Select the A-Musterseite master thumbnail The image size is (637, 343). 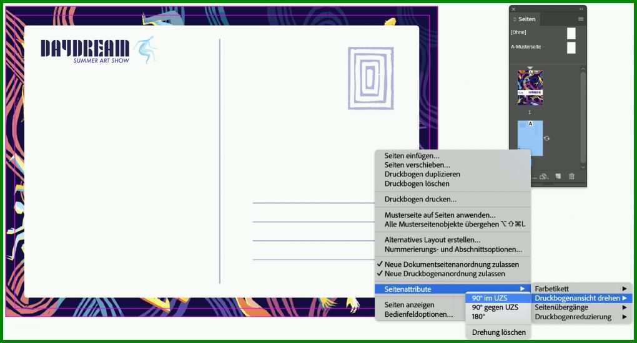coord(571,47)
